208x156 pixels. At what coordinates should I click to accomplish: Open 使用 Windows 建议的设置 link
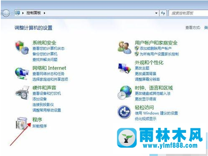pos(156,113)
